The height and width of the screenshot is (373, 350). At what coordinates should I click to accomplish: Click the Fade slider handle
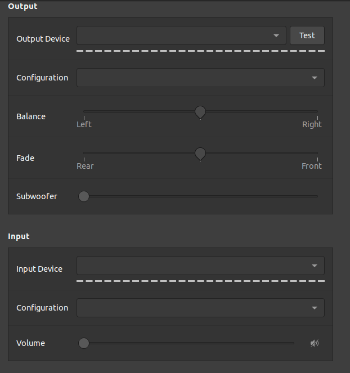point(200,153)
